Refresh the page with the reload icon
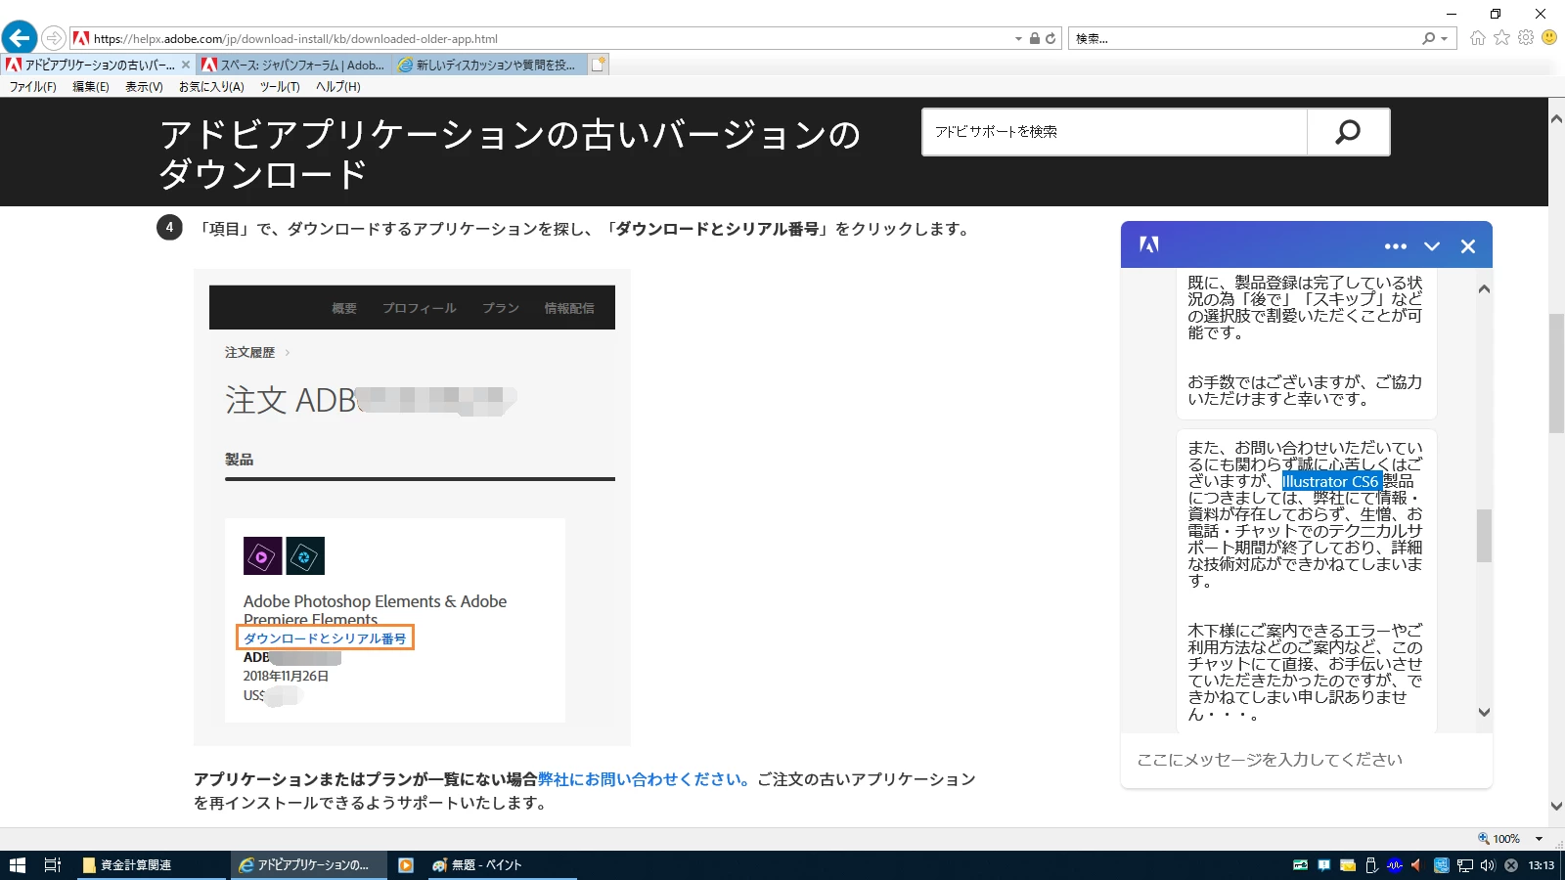Viewport: 1565px width, 880px height. tap(1051, 38)
